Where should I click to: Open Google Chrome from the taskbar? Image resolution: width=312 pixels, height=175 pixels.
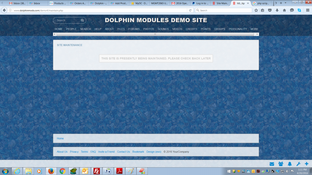click(x=62, y=171)
